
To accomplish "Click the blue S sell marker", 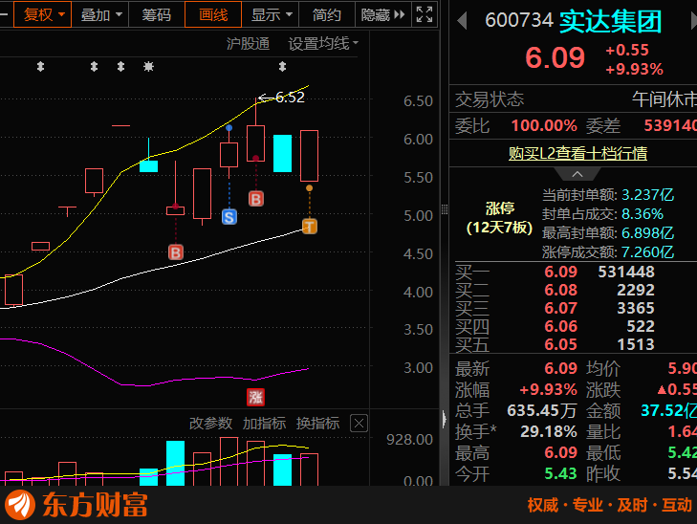I will pyautogui.click(x=229, y=217).
